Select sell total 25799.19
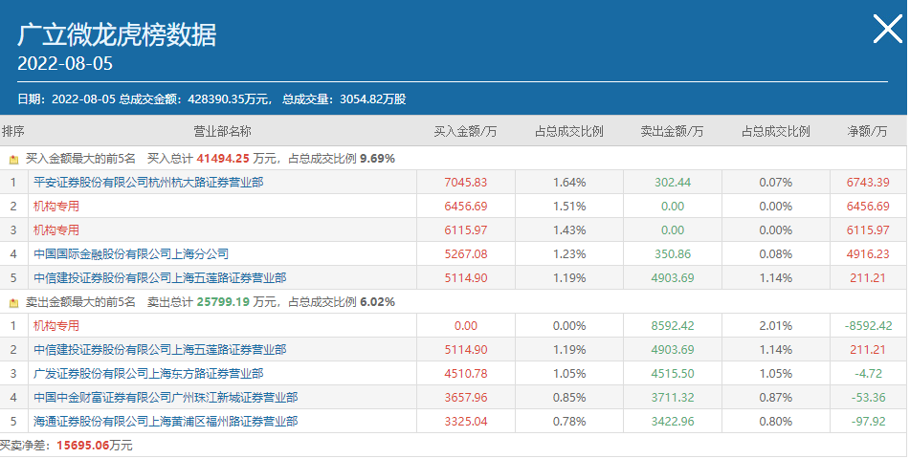This screenshot has height=459, width=910. coord(223,302)
